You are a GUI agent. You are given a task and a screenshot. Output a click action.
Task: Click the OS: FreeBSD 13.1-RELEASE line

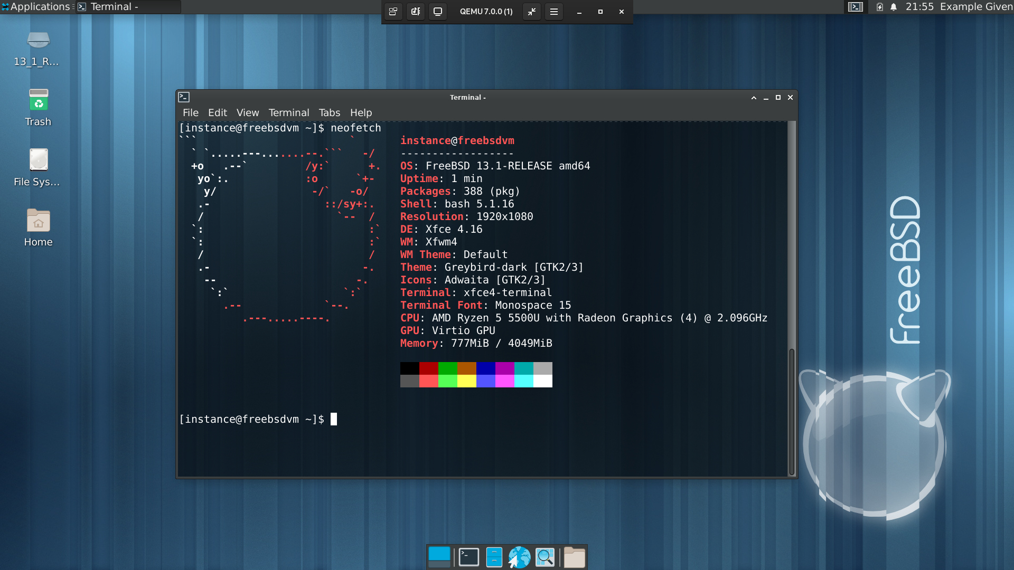point(495,166)
